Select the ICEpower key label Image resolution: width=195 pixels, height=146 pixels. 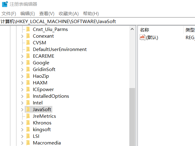tap(43, 90)
